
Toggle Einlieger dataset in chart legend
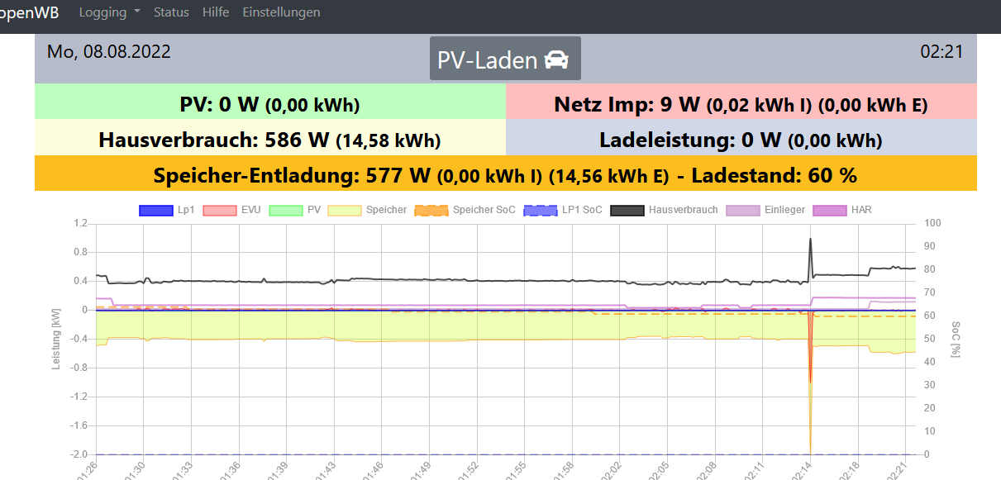pyautogui.click(x=765, y=210)
